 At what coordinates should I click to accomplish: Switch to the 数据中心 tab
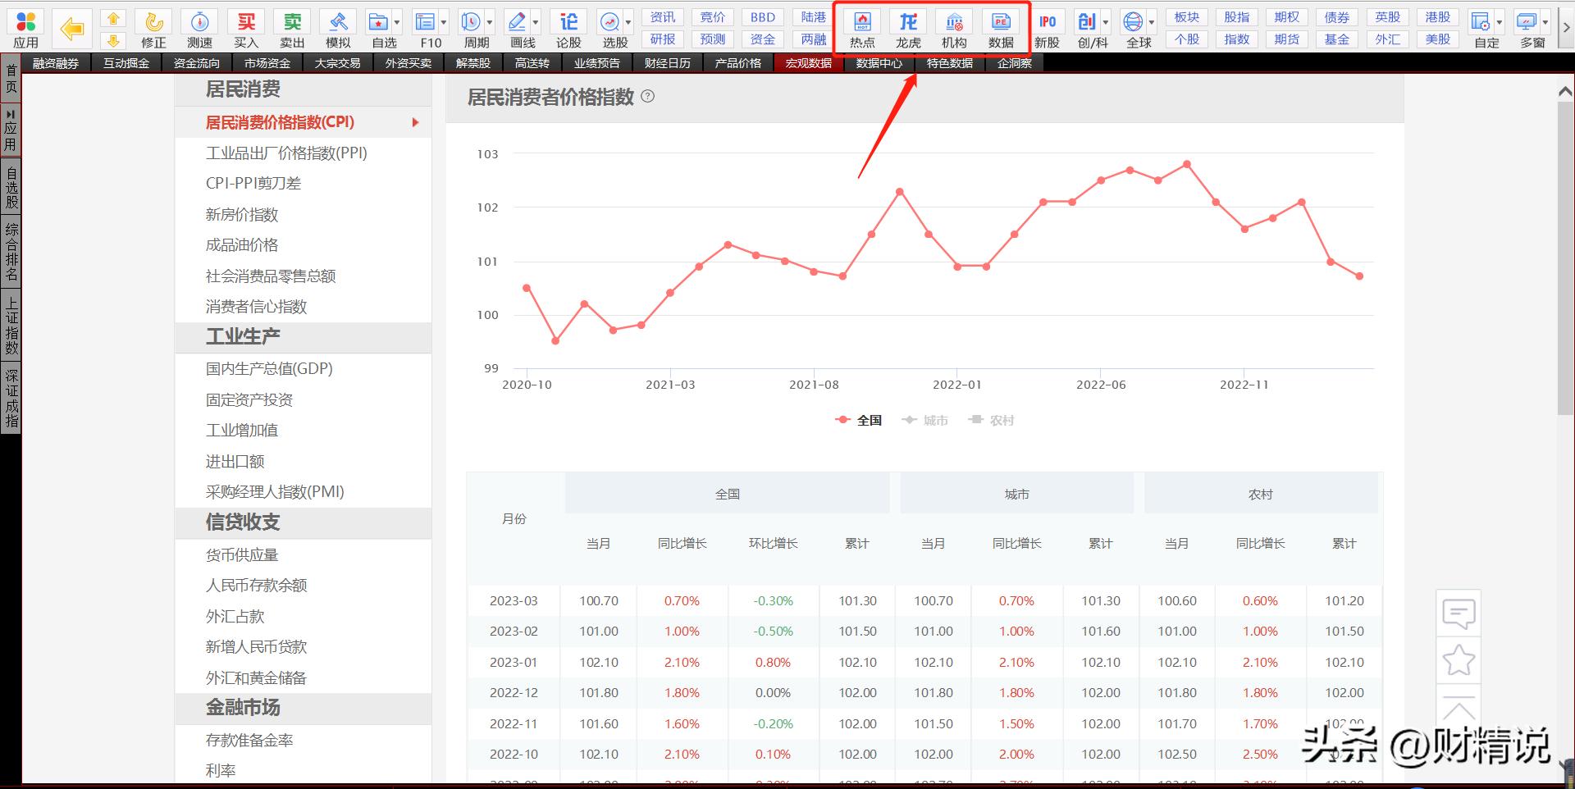(878, 62)
